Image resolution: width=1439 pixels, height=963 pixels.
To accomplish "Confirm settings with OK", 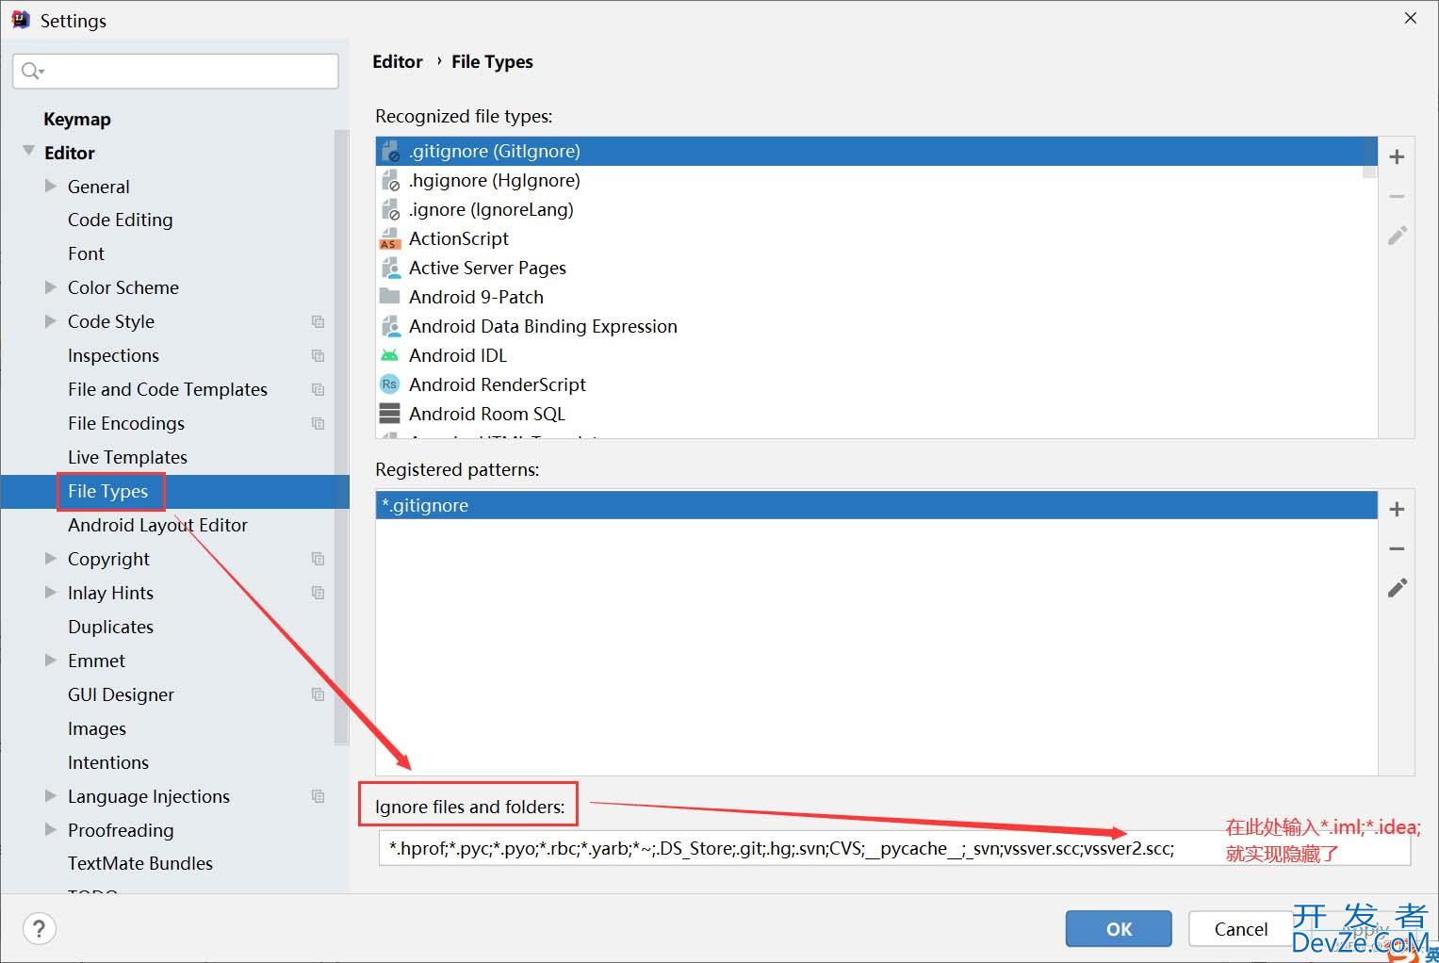I will click(1119, 929).
